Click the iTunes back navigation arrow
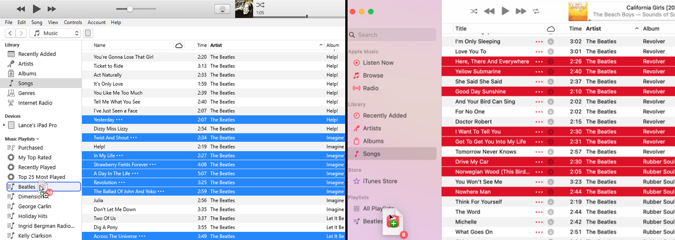 pyautogui.click(x=10, y=33)
